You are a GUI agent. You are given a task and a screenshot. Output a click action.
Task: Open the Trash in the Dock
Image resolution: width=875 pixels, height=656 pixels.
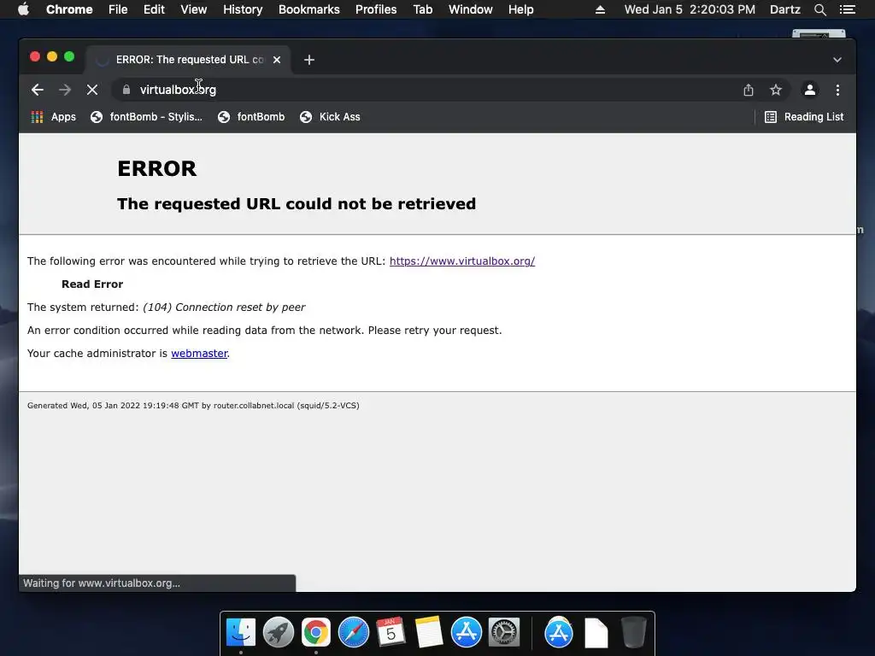point(633,632)
